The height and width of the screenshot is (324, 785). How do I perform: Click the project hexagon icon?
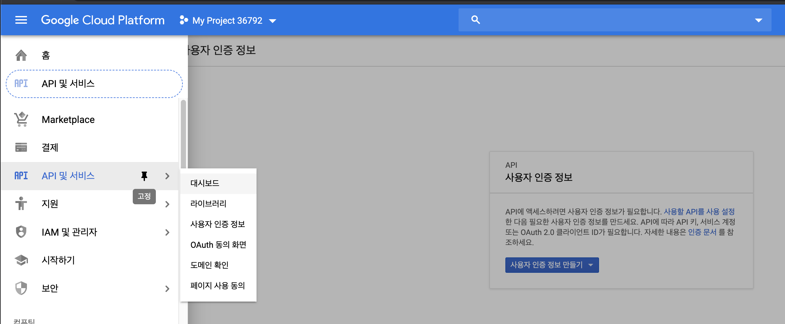coord(184,20)
